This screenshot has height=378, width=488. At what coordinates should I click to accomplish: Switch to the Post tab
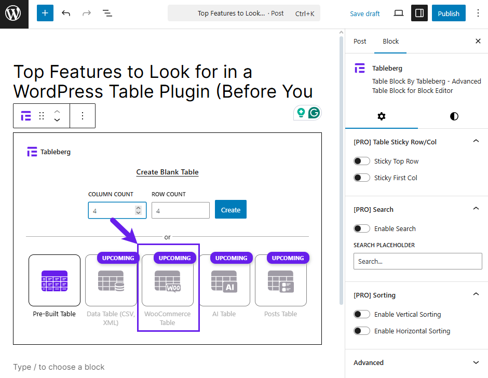(x=360, y=41)
